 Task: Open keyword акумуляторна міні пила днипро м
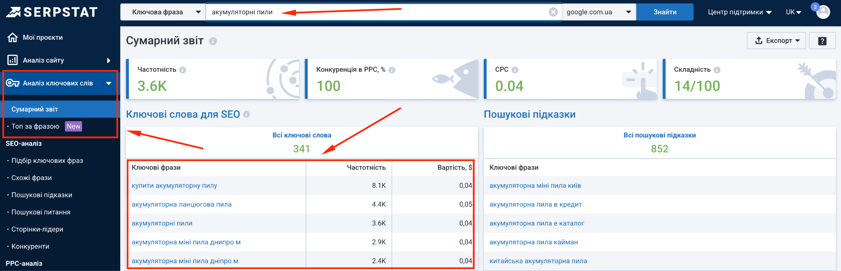pyautogui.click(x=186, y=242)
